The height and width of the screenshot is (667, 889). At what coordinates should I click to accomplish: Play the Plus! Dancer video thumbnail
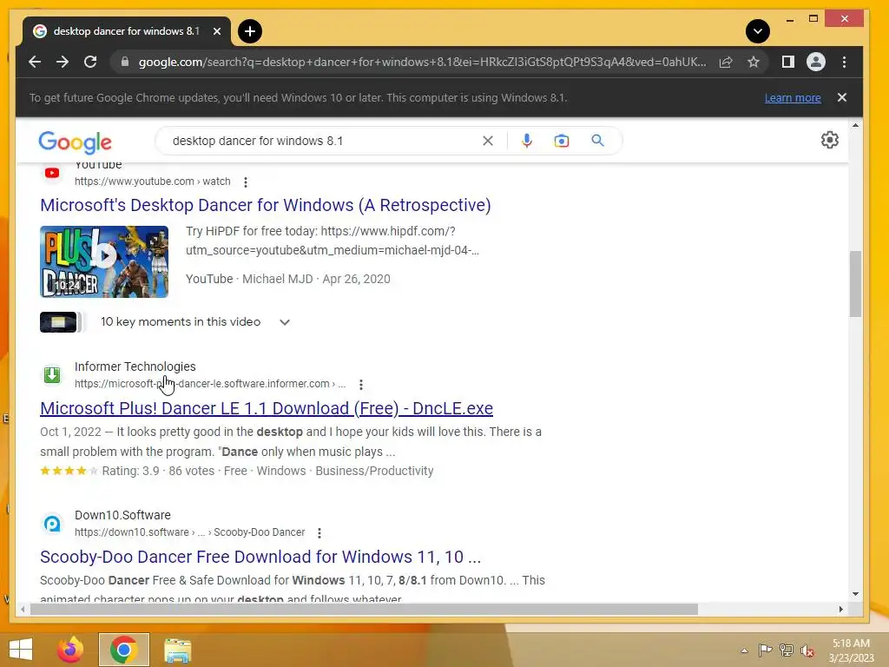[x=104, y=261]
